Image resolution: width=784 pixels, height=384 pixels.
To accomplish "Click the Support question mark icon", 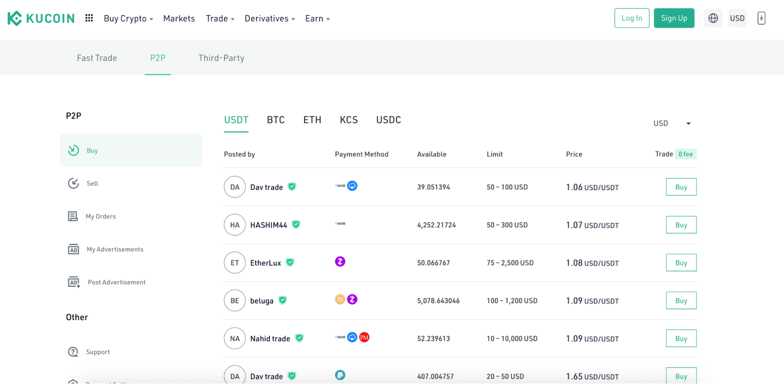I will [73, 352].
